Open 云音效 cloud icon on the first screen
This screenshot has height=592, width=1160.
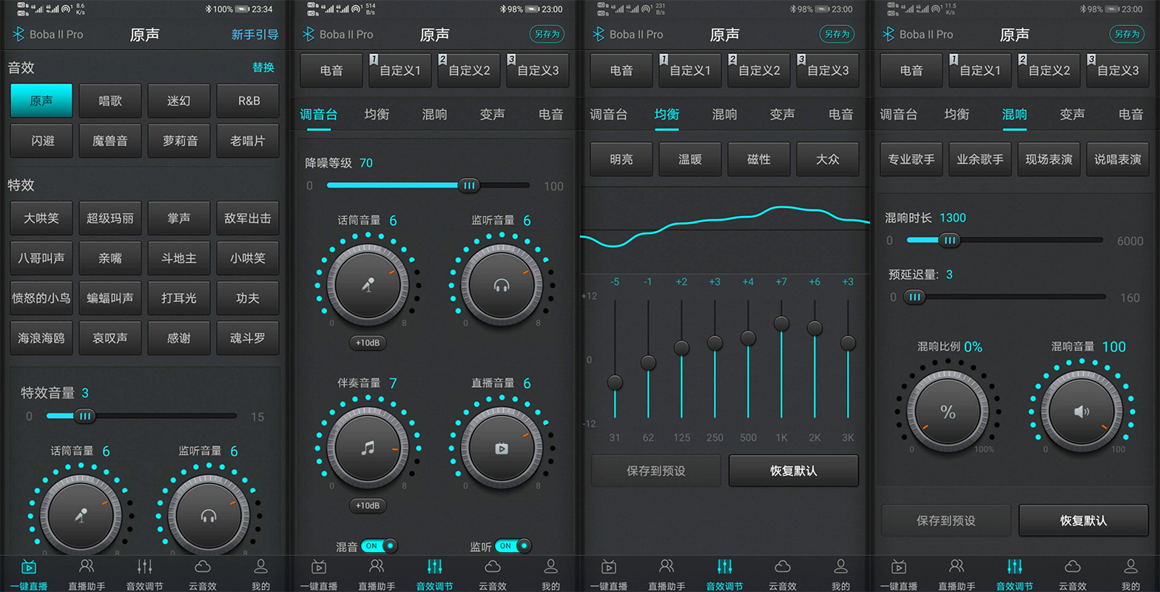click(203, 568)
